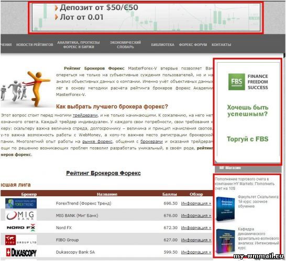The image size is (286, 261).
Task: Click the FIBO Group name cell
Action: [x=67, y=240]
